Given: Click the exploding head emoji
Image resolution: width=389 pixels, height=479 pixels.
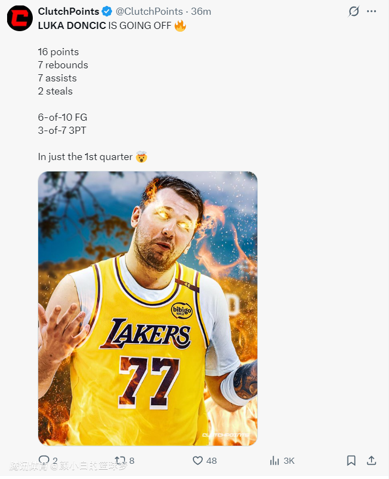Looking at the screenshot, I should click(142, 157).
